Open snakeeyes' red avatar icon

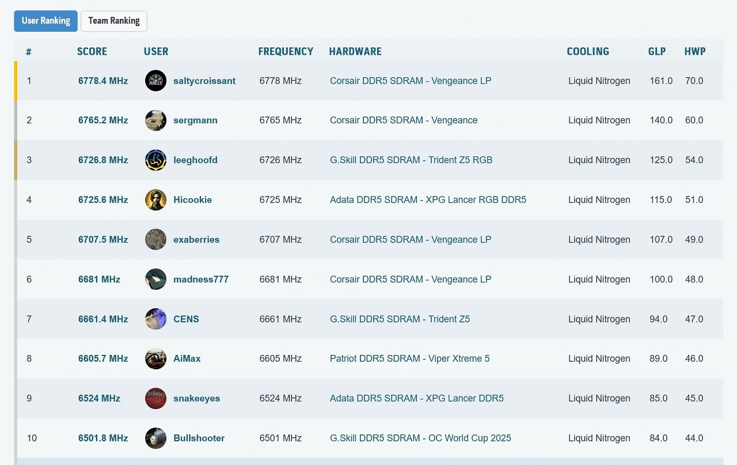[155, 398]
